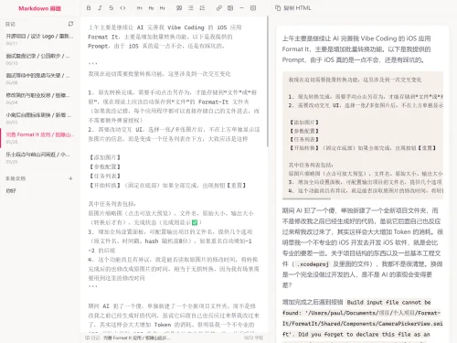Insert a level 2 heading
457x343 pixels.
pyautogui.click(x=151, y=8)
